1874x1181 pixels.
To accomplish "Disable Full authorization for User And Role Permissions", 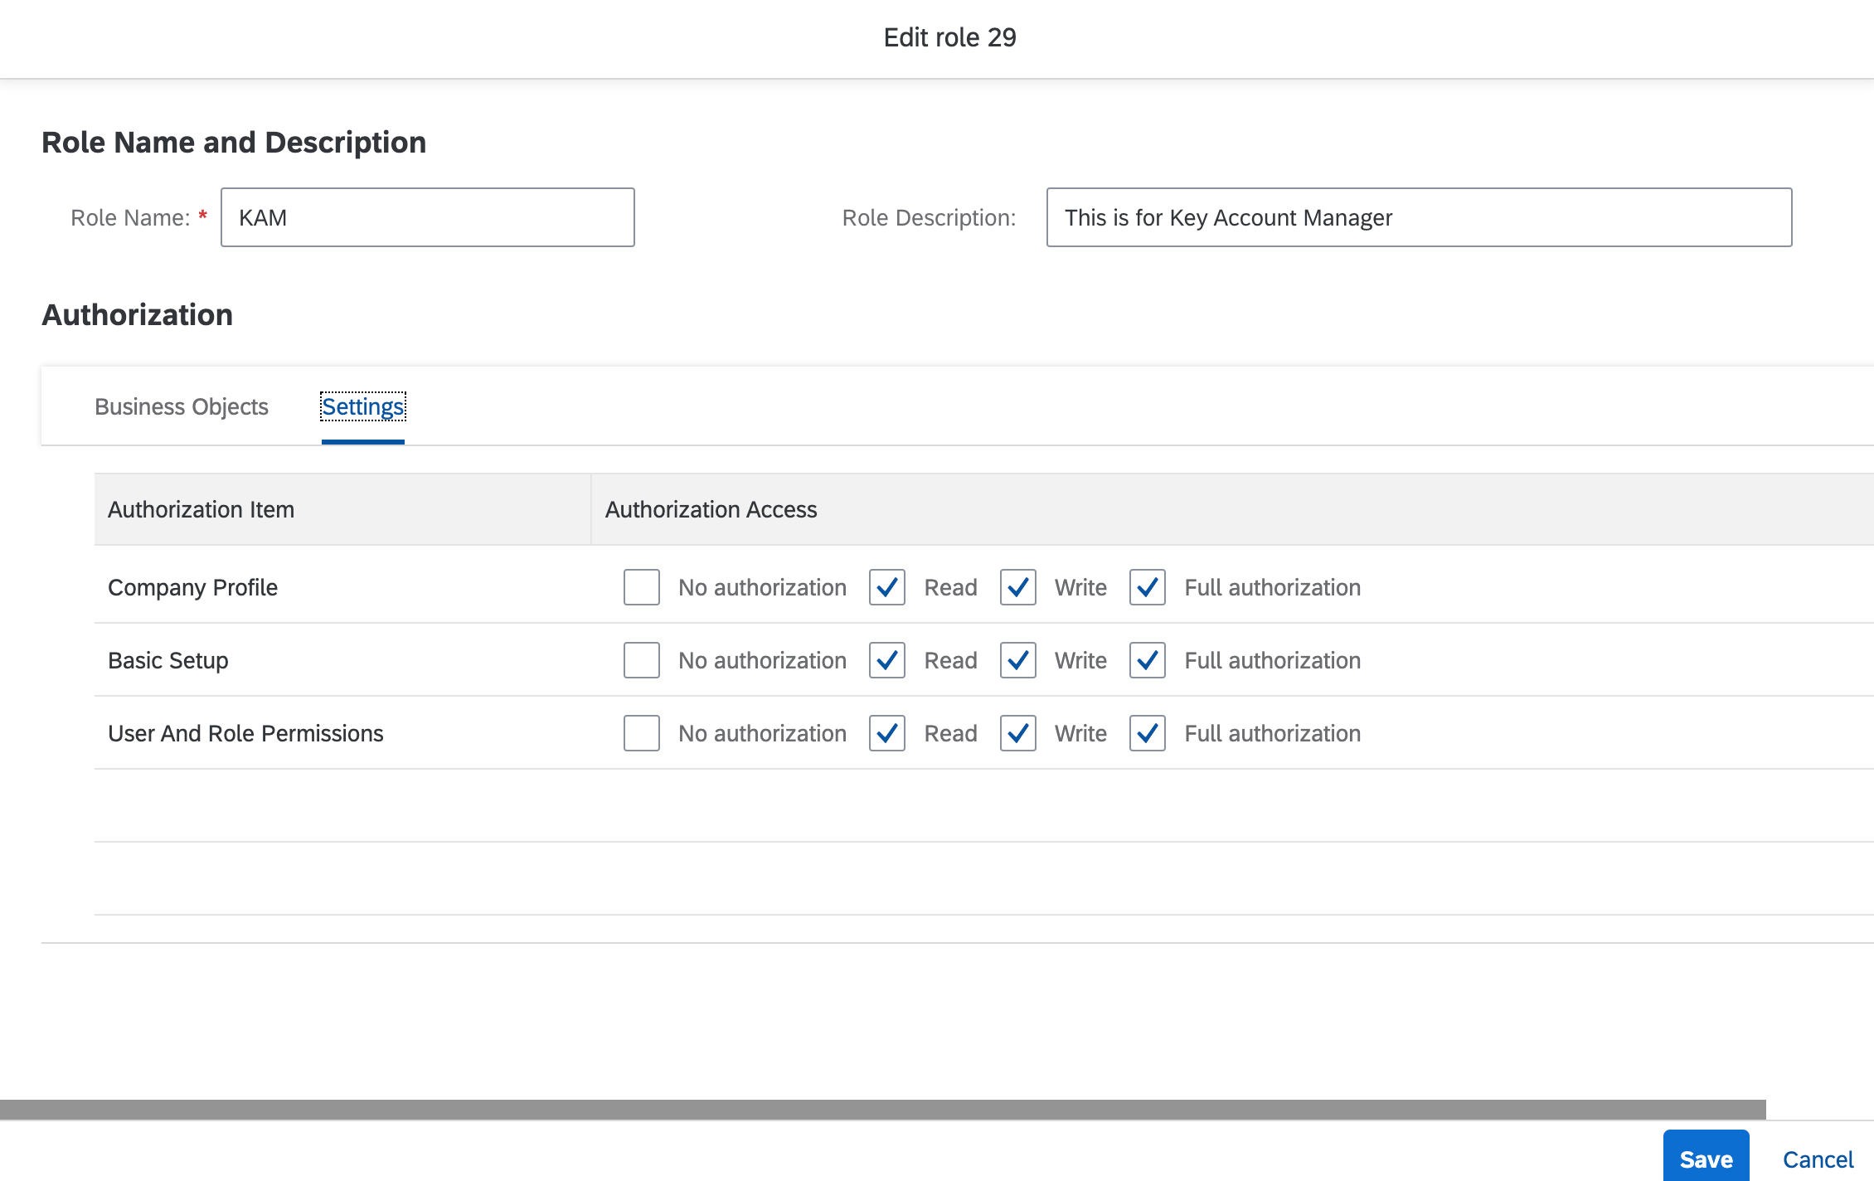I will [1147, 733].
